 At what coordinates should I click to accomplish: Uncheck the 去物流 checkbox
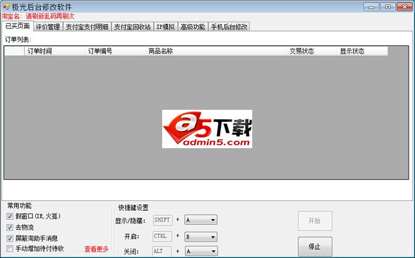(10, 227)
